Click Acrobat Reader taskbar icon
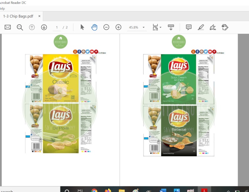 tap(204, 190)
